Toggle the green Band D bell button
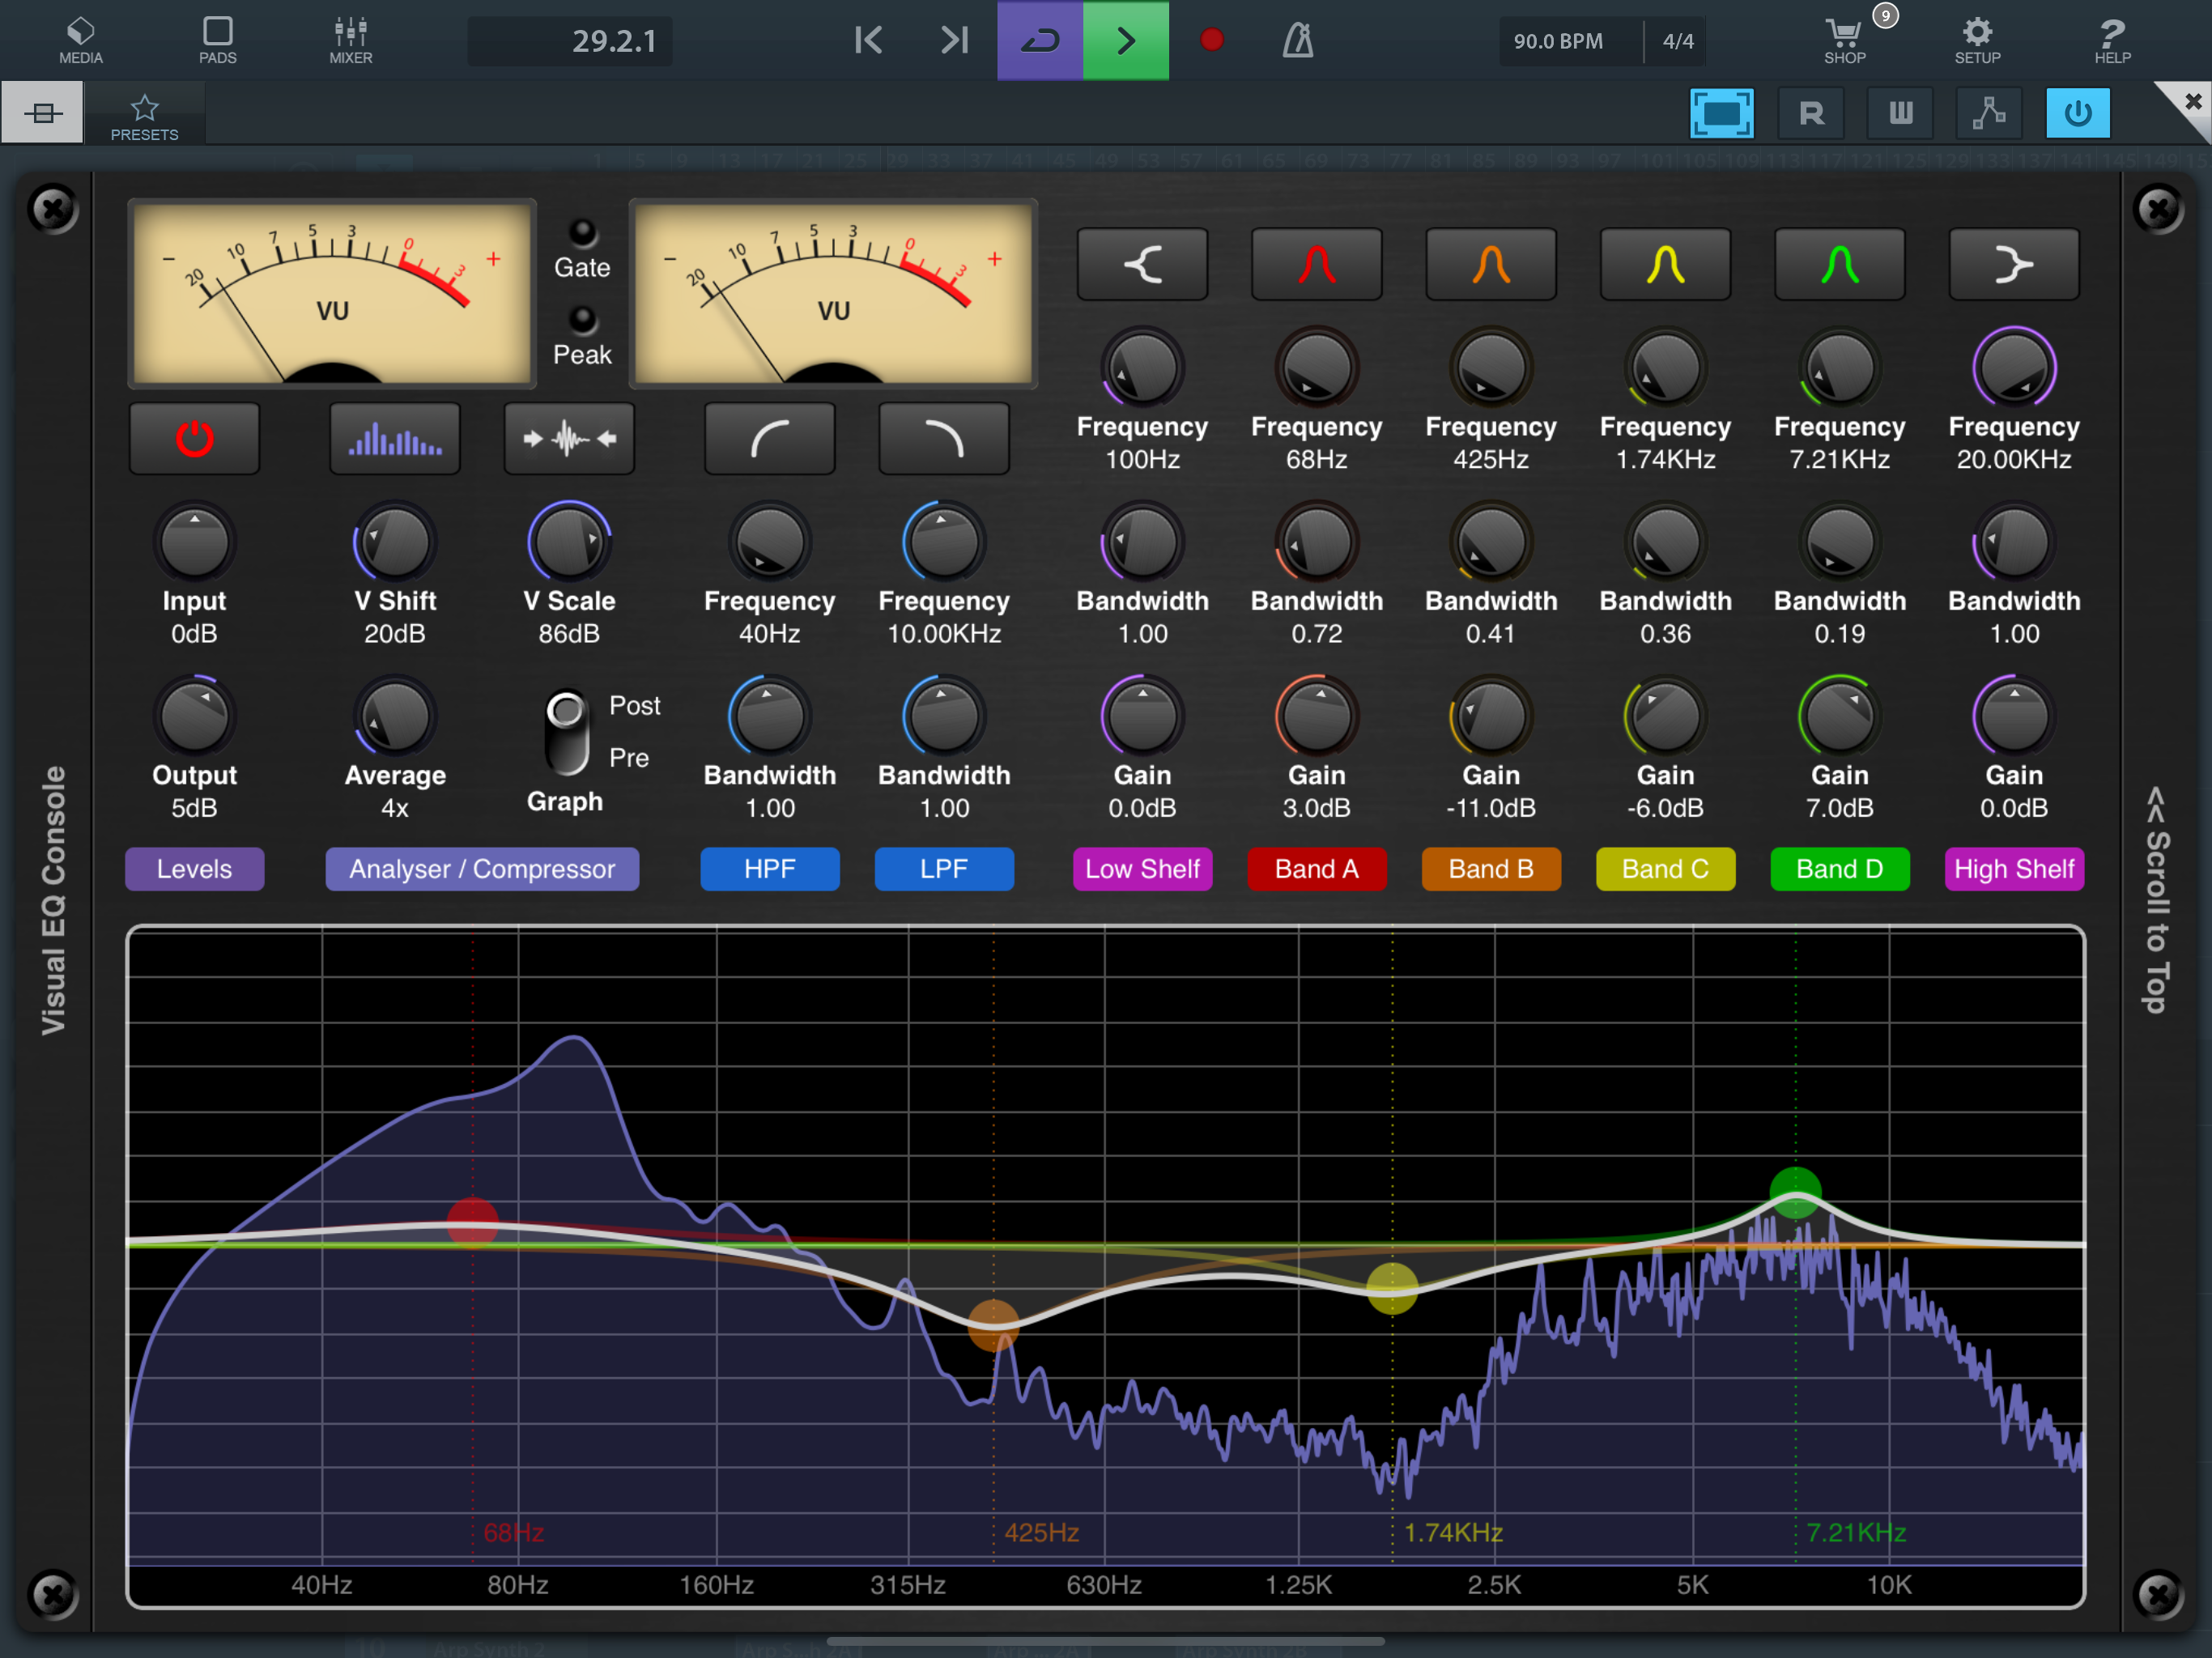Image resolution: width=2212 pixels, height=1658 pixels. click(x=1839, y=265)
